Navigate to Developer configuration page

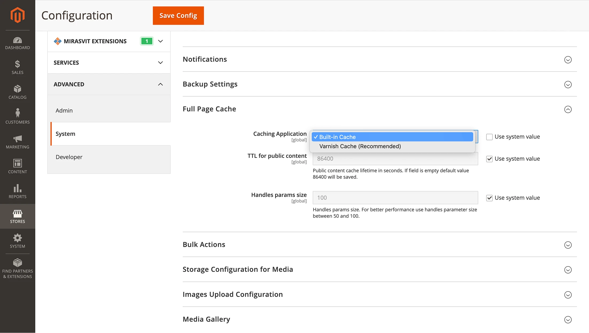tap(69, 157)
